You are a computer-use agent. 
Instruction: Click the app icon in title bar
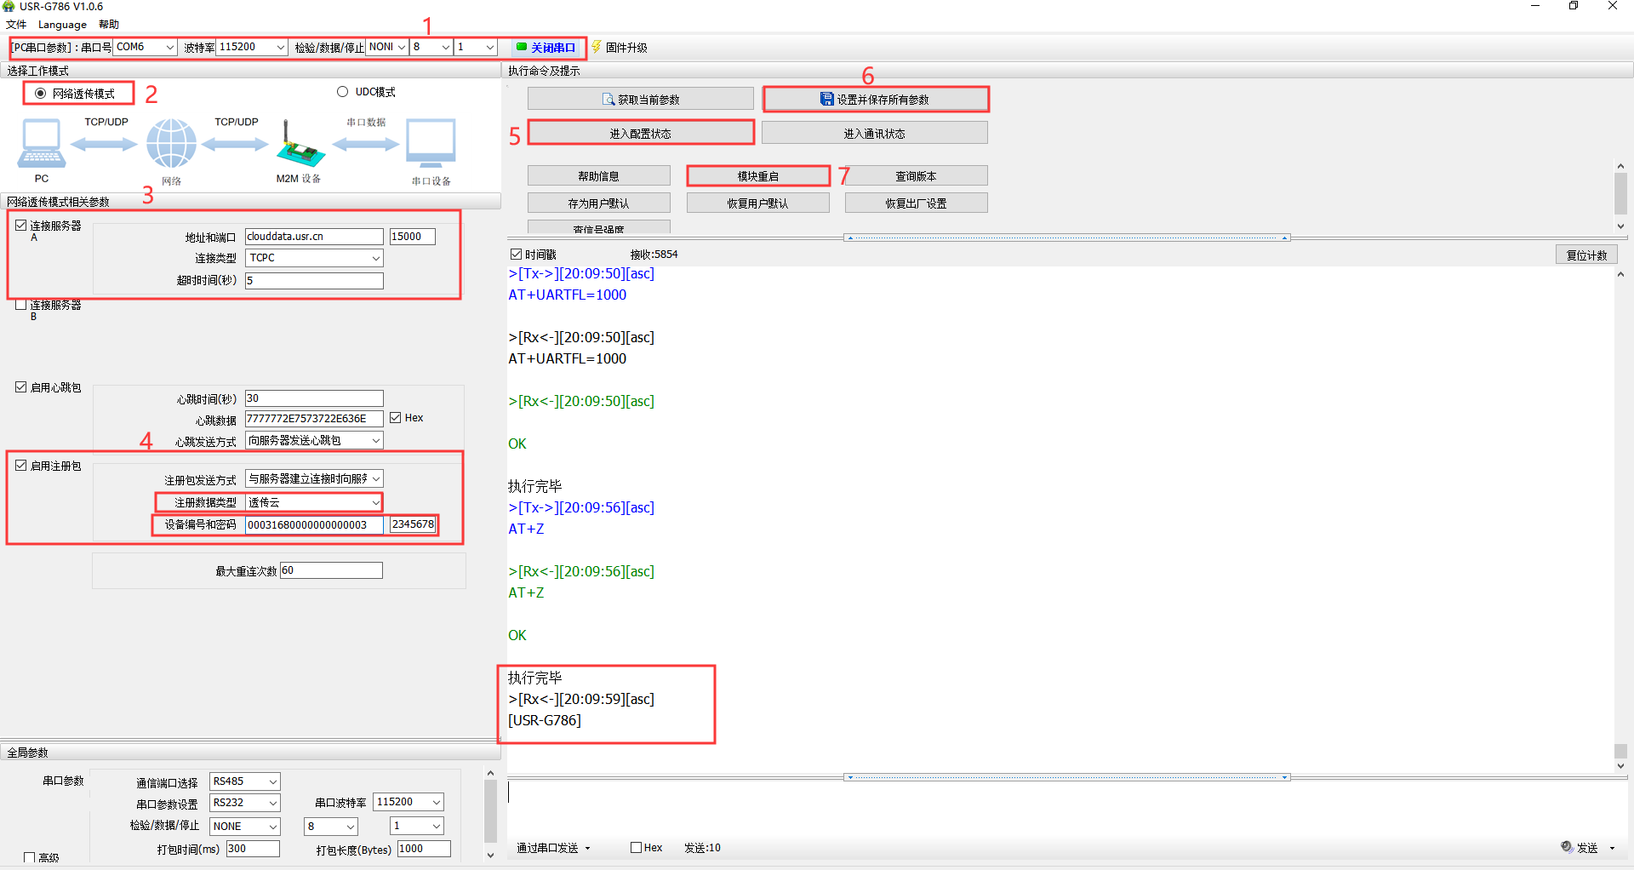tap(9, 7)
